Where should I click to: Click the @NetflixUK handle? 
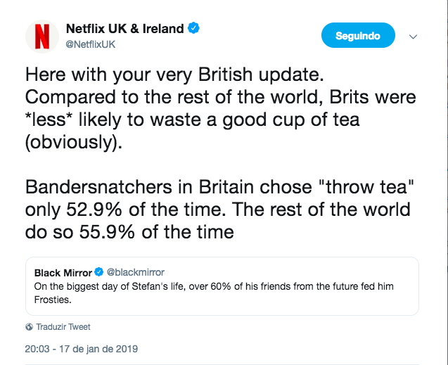pyautogui.click(x=91, y=44)
